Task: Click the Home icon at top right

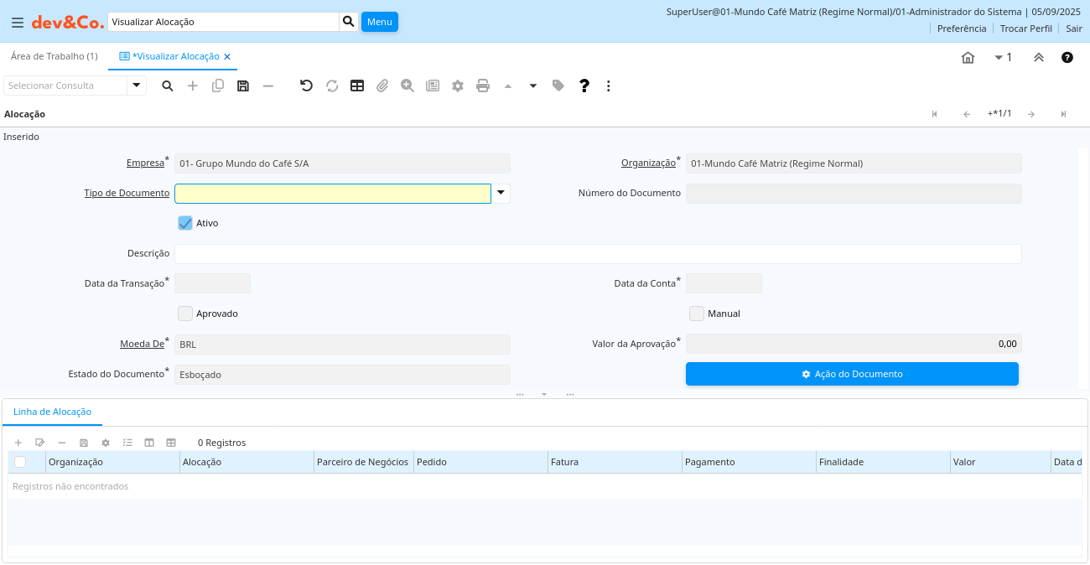Action: click(968, 58)
